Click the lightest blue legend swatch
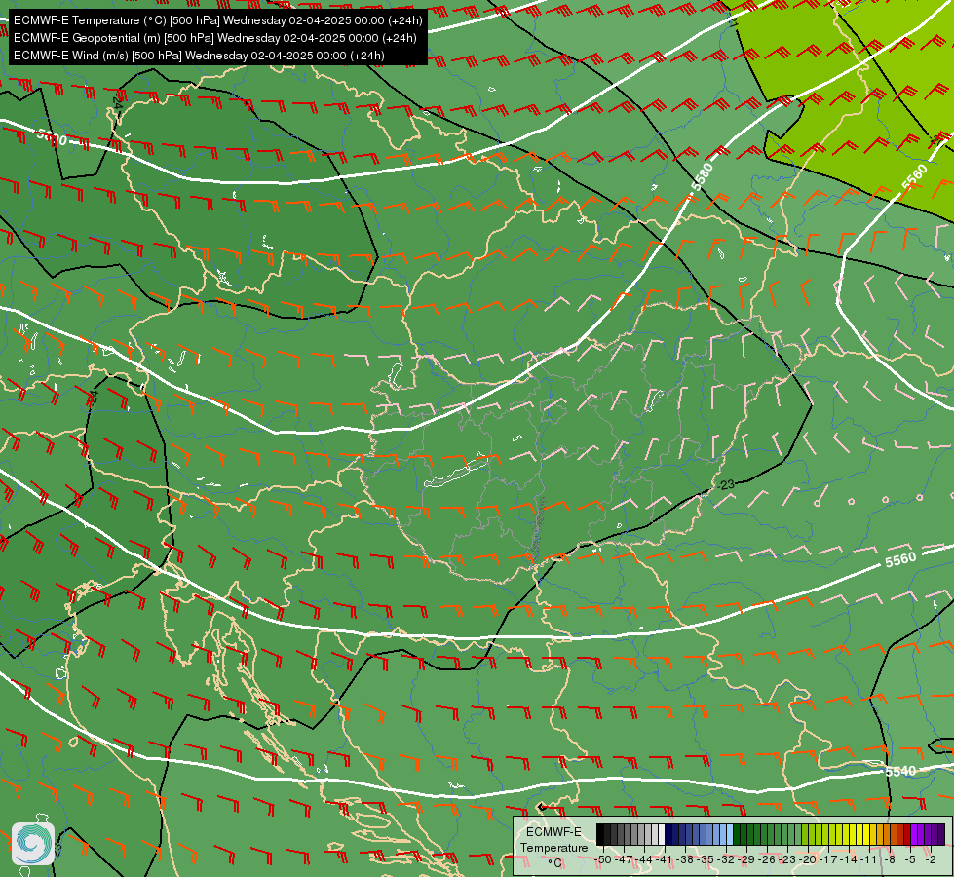 click(730, 834)
